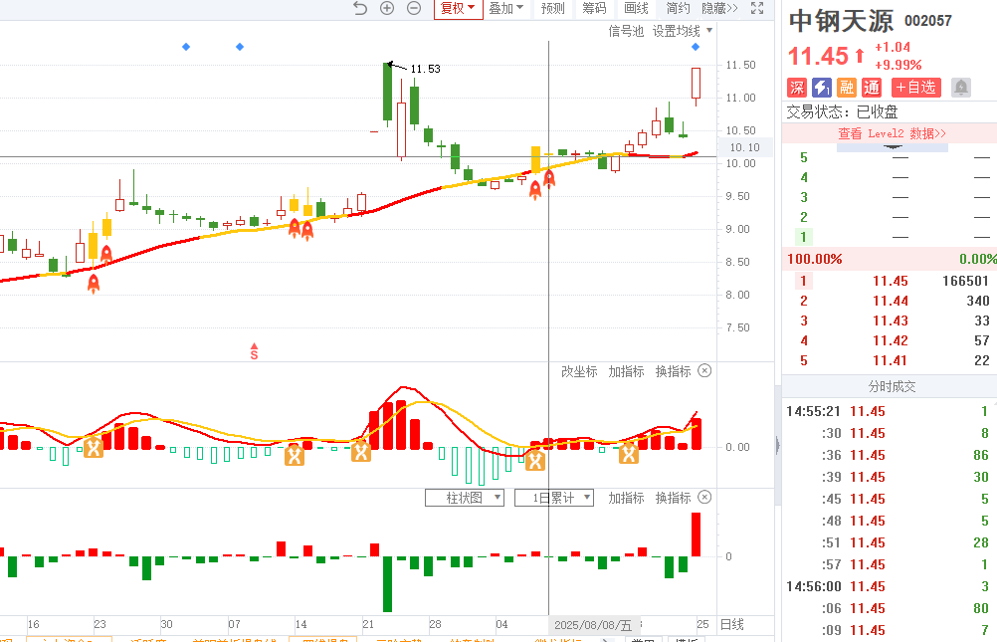
Task: Select buy level 3 row at 11.43
Action: pyautogui.click(x=890, y=321)
